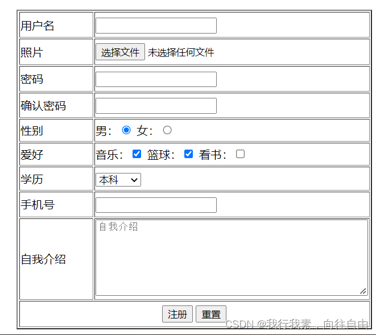
Task: Click the 照片 label cell
Action: 56,52
